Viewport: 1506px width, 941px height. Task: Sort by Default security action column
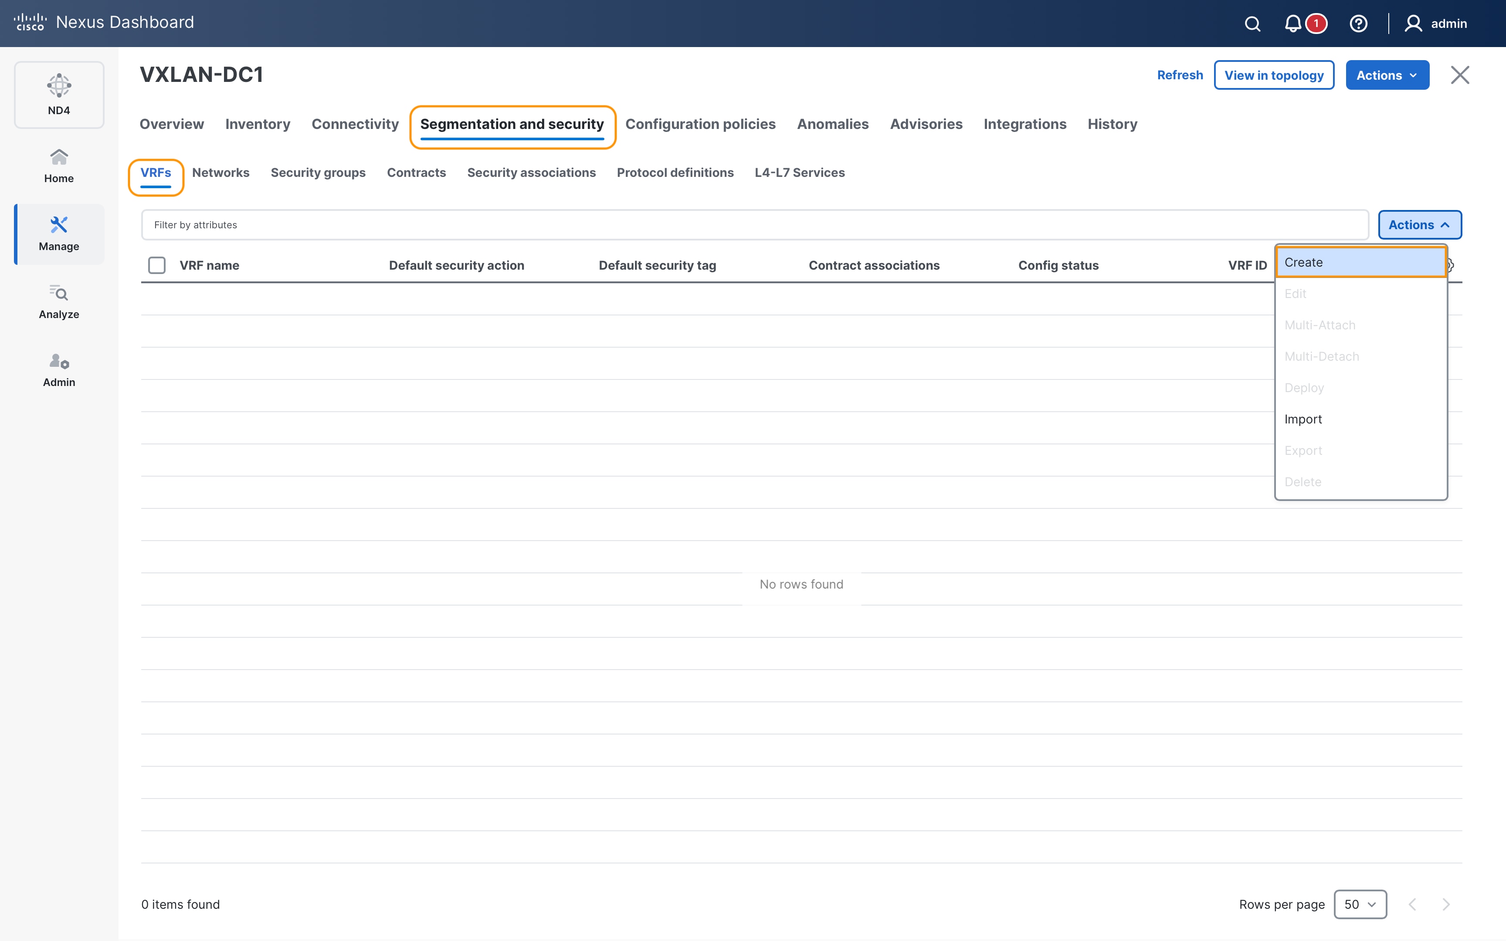click(x=456, y=265)
